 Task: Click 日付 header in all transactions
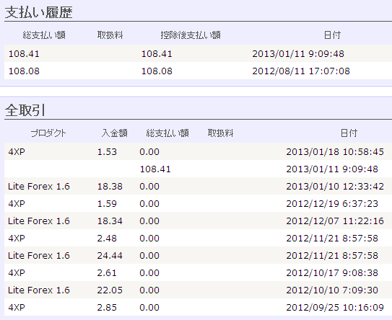point(349,133)
